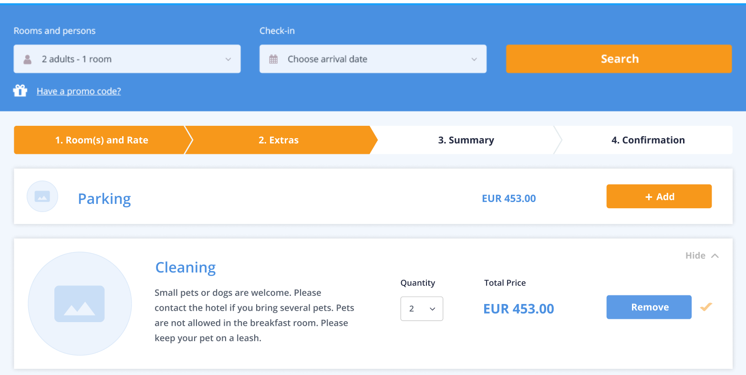The height and width of the screenshot is (375, 746).
Task: Click the chevron arrow next to Hide
Action: [715, 256]
